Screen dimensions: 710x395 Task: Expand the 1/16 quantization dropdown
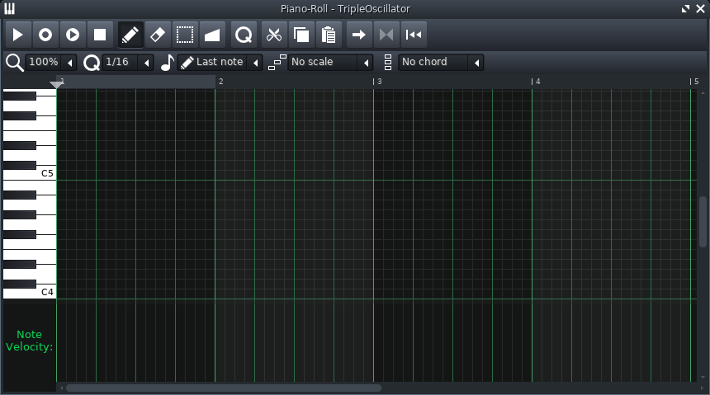tap(128, 63)
